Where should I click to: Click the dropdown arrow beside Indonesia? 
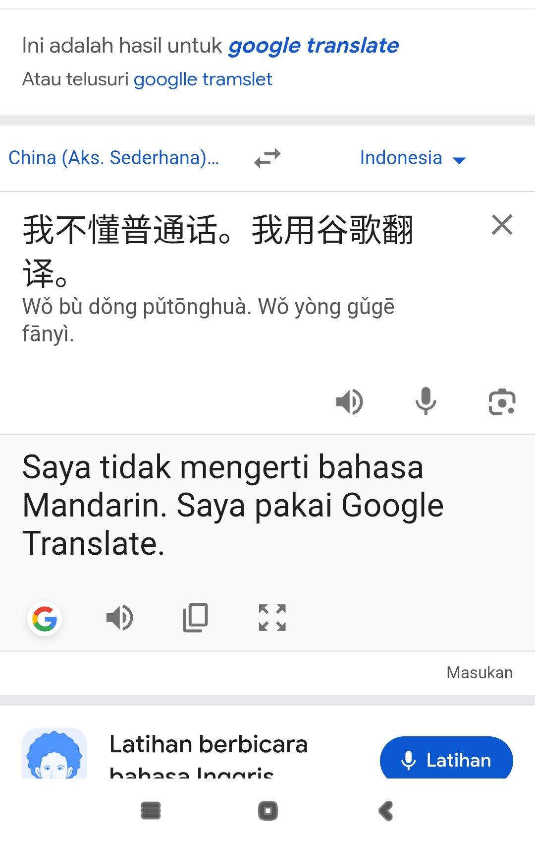coord(459,160)
